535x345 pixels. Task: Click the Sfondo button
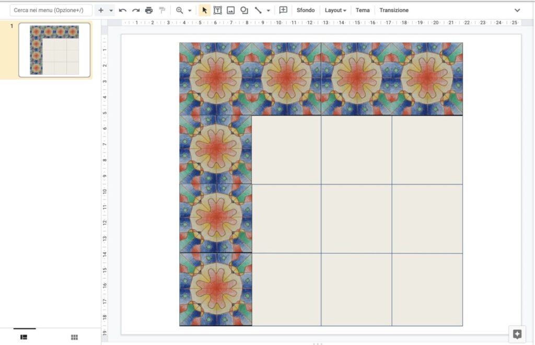point(305,10)
